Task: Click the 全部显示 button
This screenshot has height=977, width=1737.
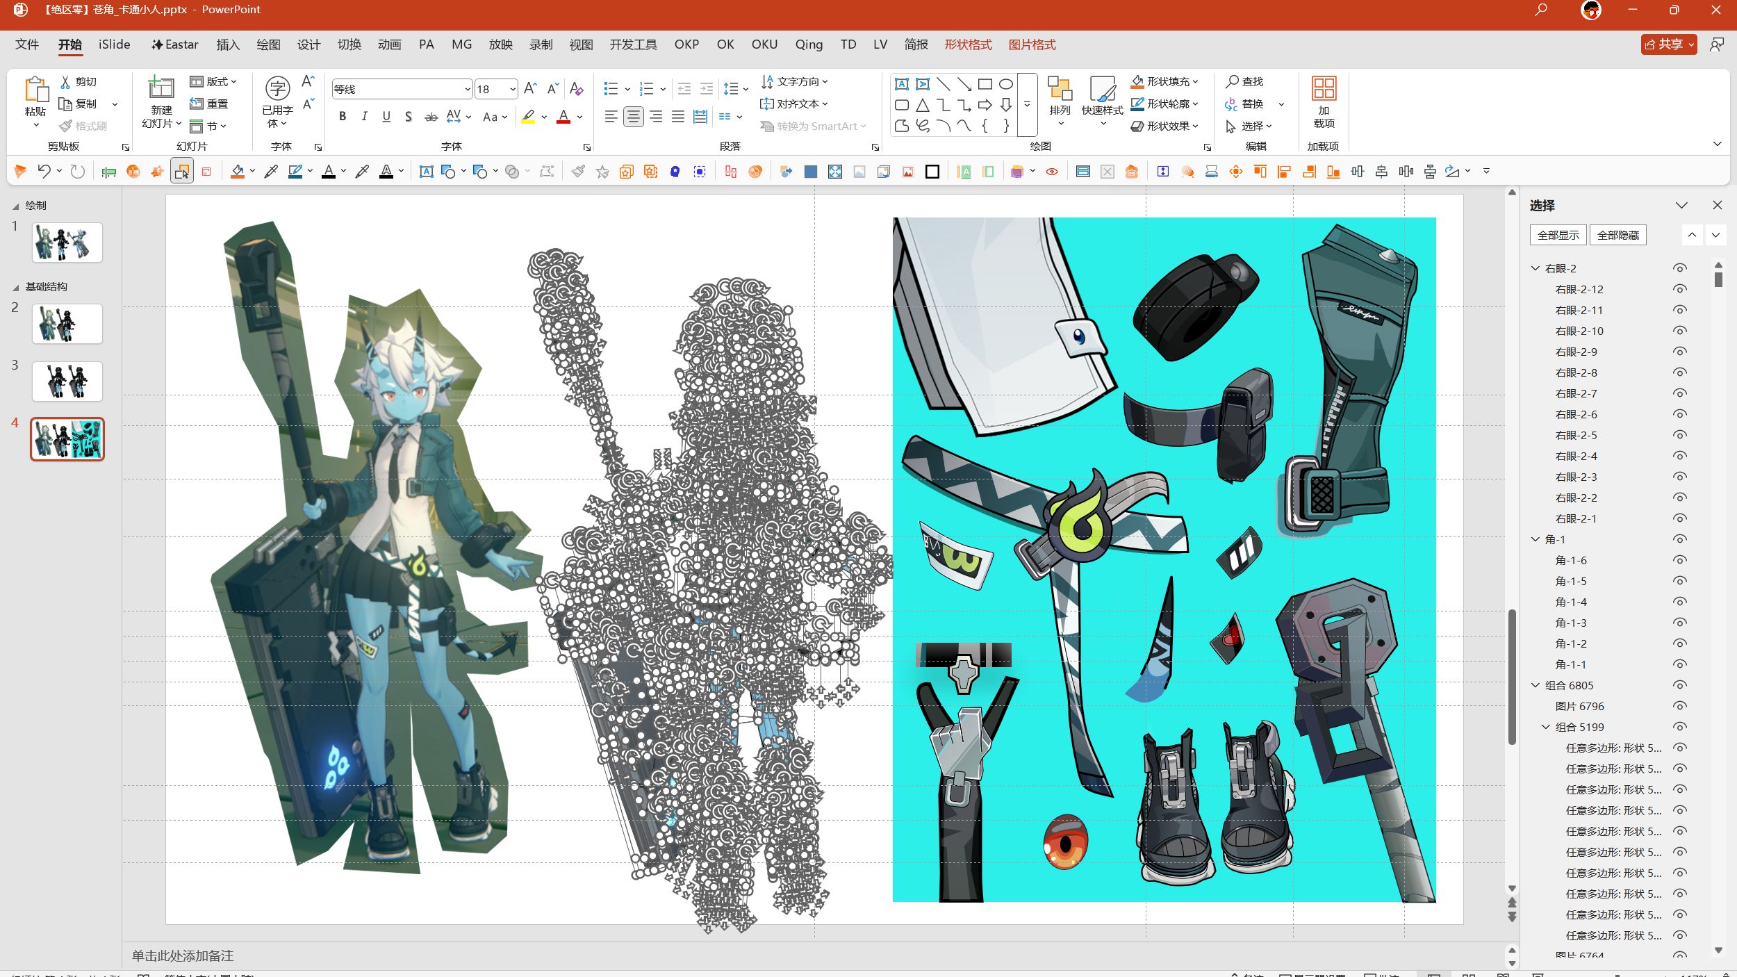Action: [x=1558, y=235]
